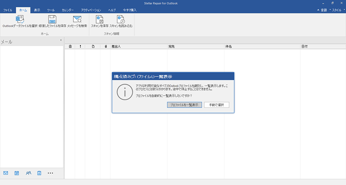The width and height of the screenshot is (346, 185).
Task: Open the tasks view icon
Action: pyautogui.click(x=39, y=173)
